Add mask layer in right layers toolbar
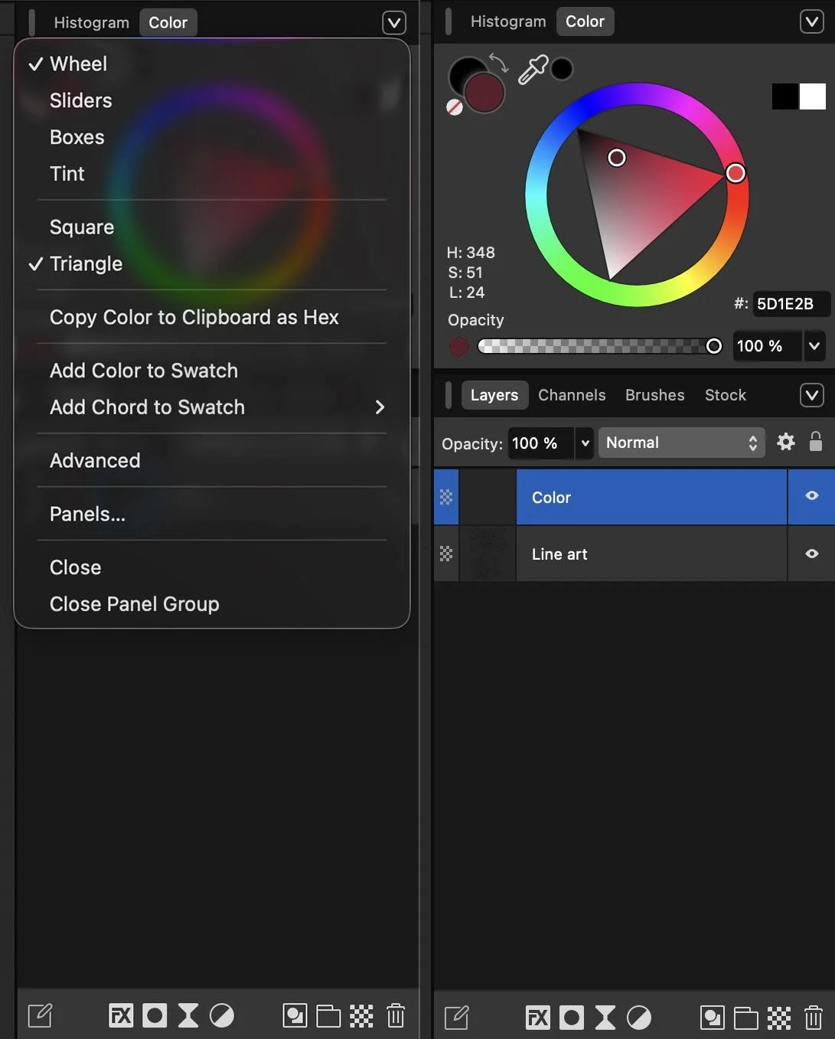Viewport: 835px width, 1039px height. (571, 1018)
